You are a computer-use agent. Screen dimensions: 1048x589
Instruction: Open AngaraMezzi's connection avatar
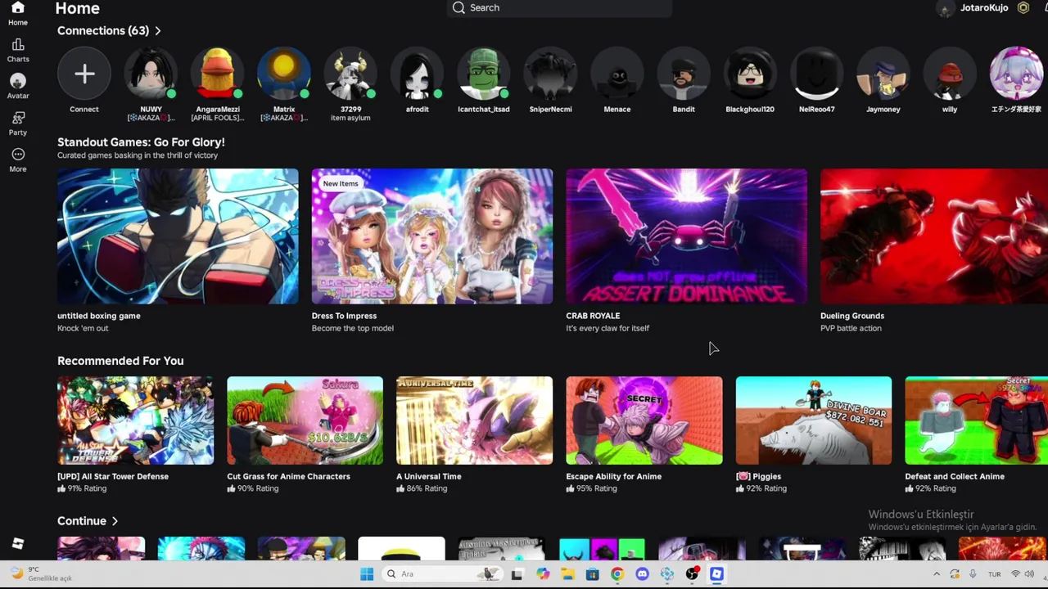217,74
